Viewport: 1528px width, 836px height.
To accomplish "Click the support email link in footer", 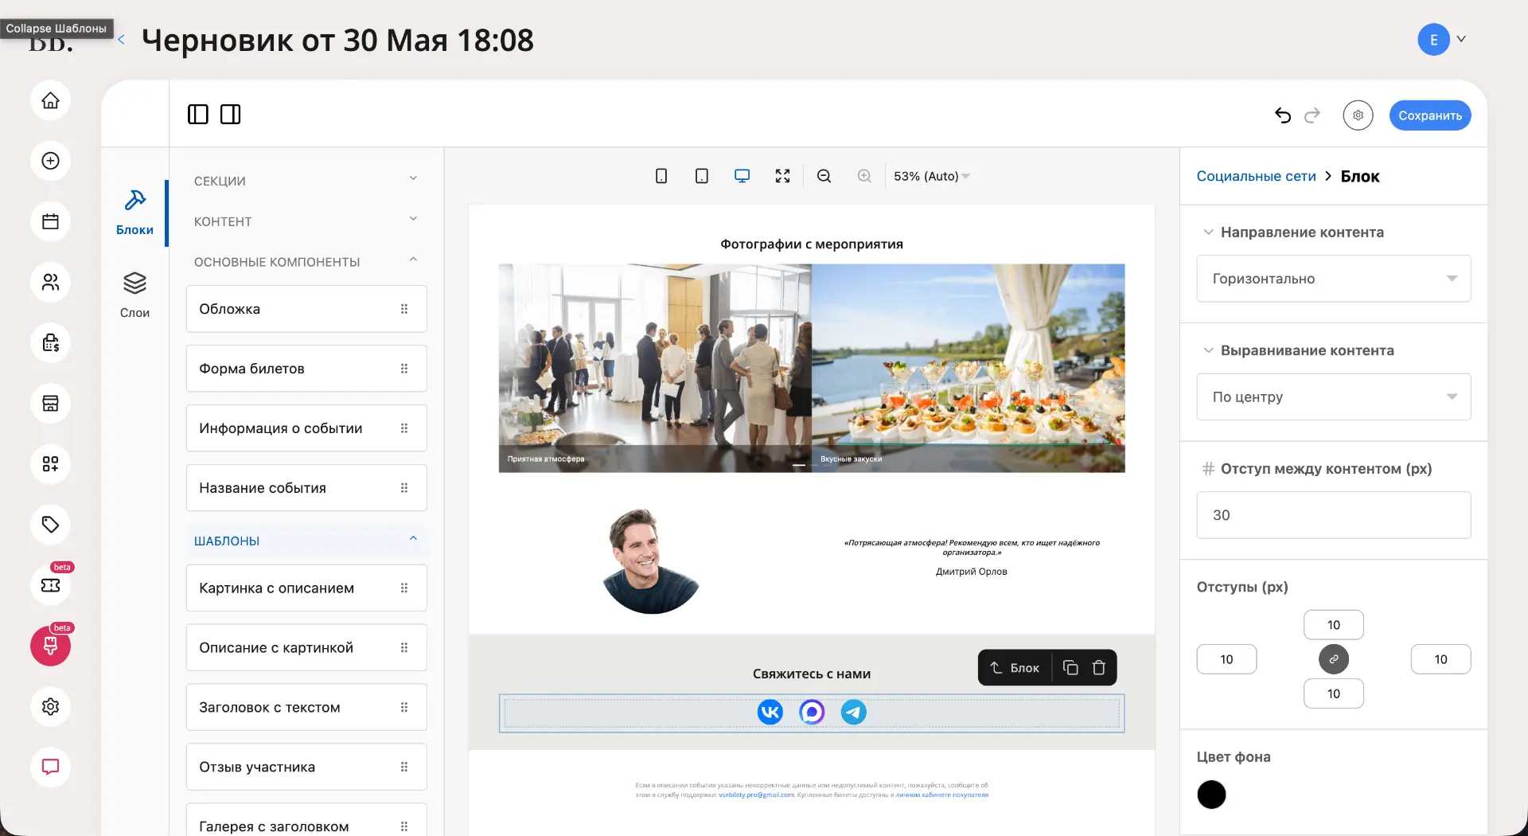I will (756, 795).
